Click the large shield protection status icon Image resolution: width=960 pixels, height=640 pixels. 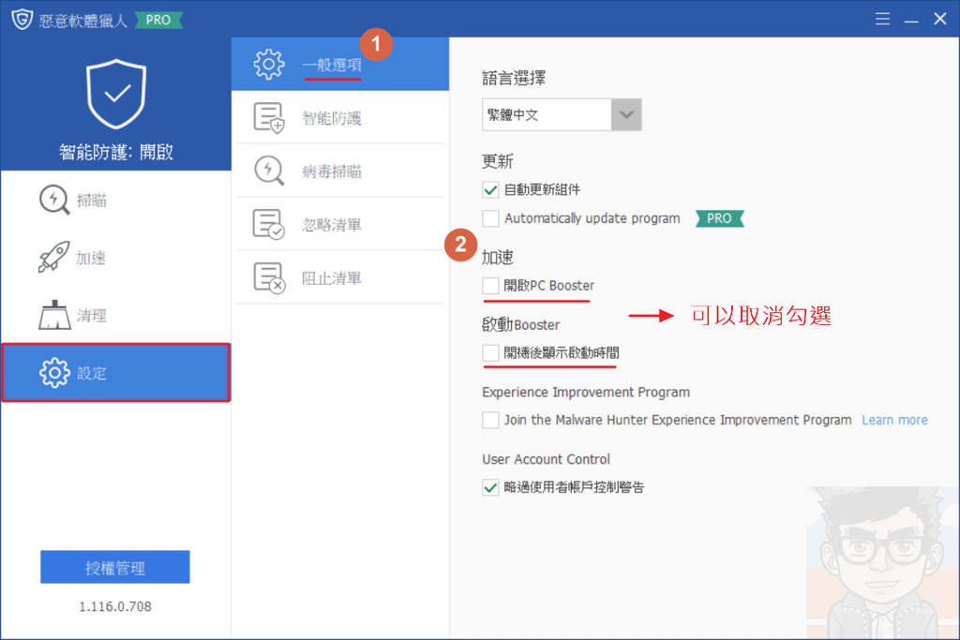click(116, 94)
